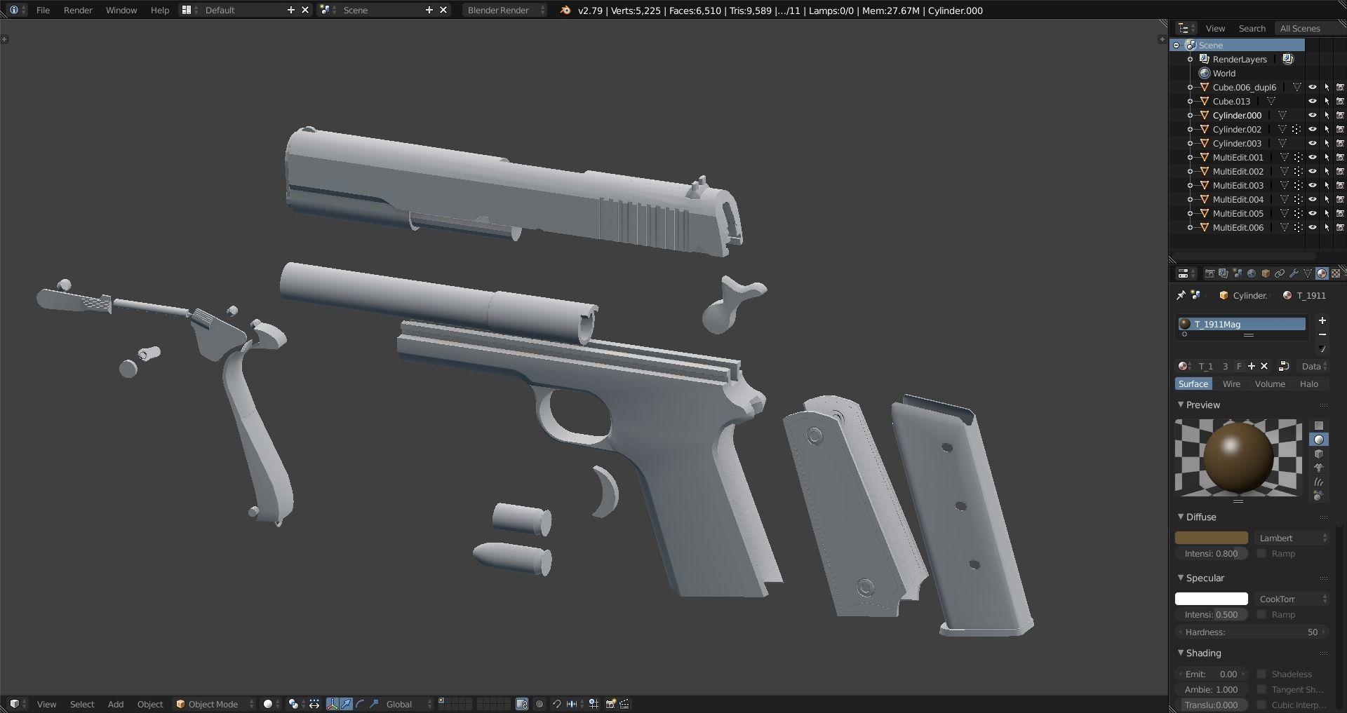Switch material type to Halo
The height and width of the screenshot is (713, 1347).
click(1309, 383)
